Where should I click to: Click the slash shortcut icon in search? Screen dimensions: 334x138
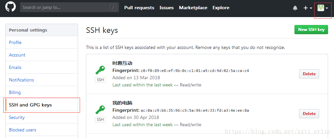[x=113, y=7]
